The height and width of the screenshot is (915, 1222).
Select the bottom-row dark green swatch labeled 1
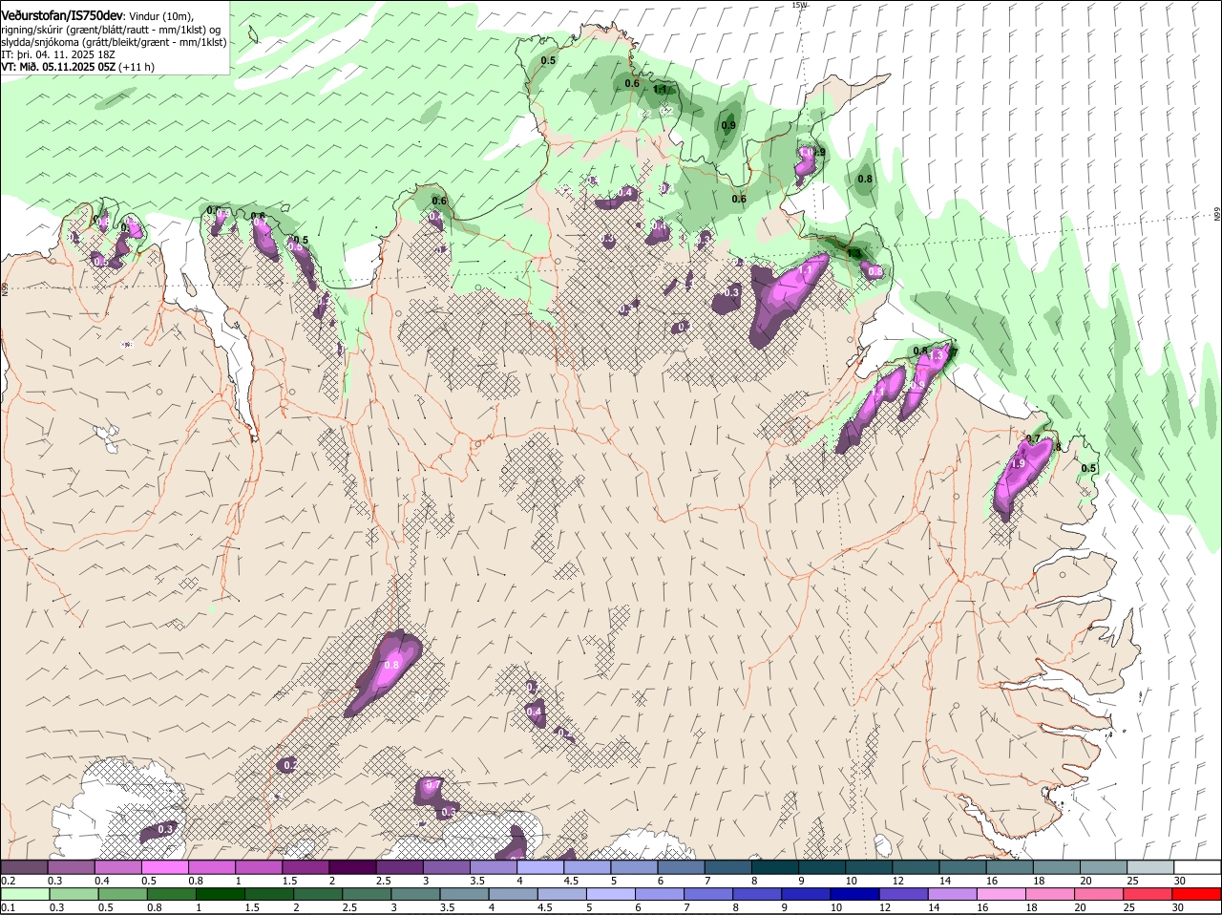220,894
